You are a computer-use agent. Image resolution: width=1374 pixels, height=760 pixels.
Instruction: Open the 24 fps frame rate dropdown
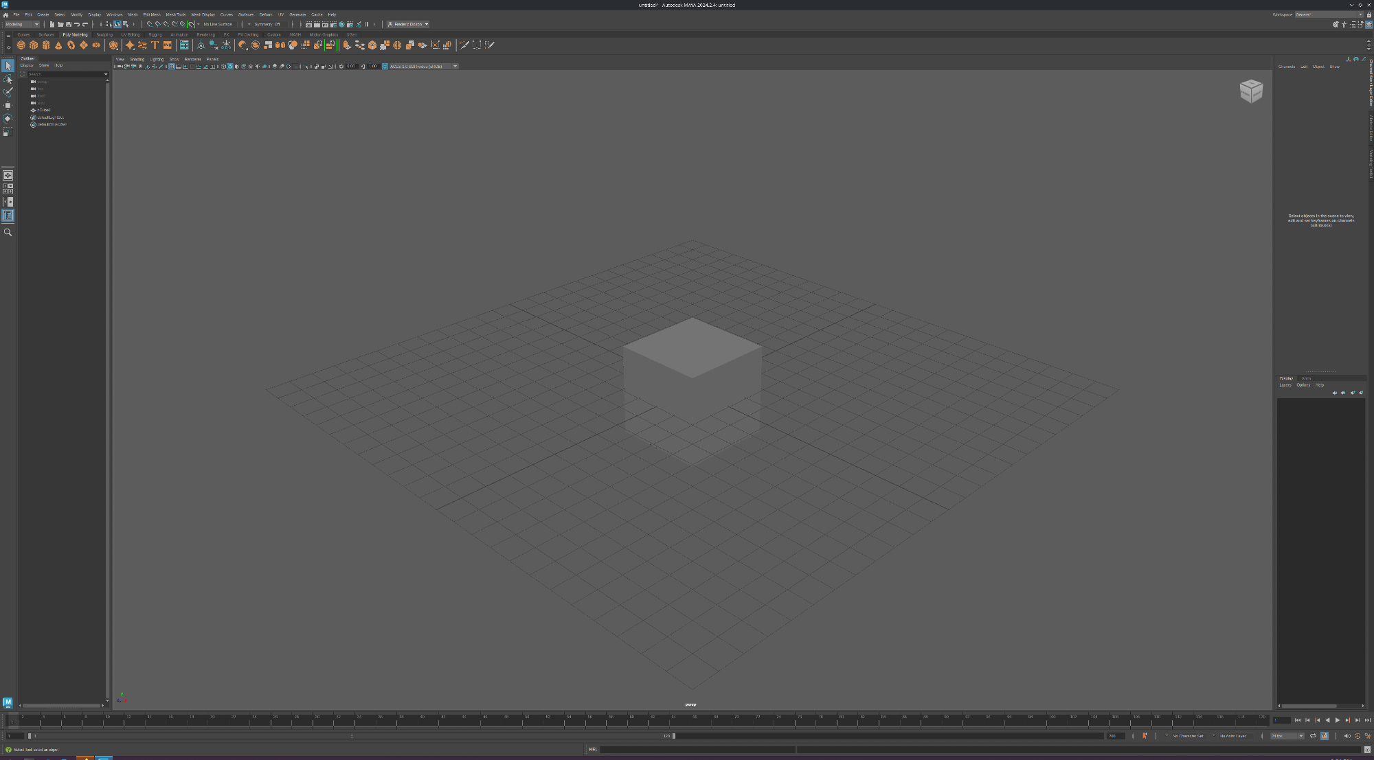coord(1287,736)
